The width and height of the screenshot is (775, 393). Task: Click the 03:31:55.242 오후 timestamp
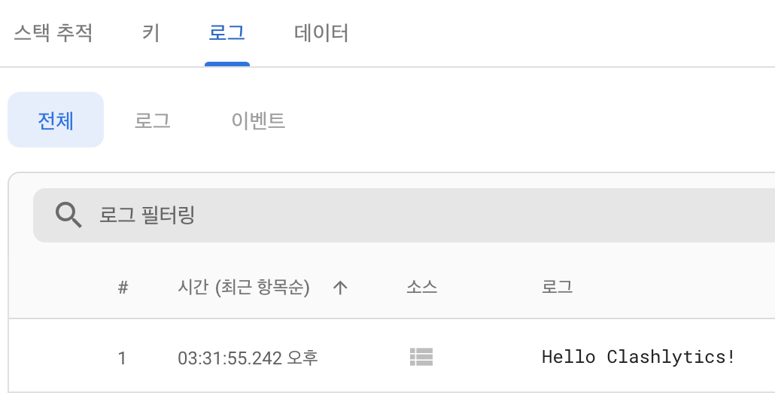click(248, 358)
